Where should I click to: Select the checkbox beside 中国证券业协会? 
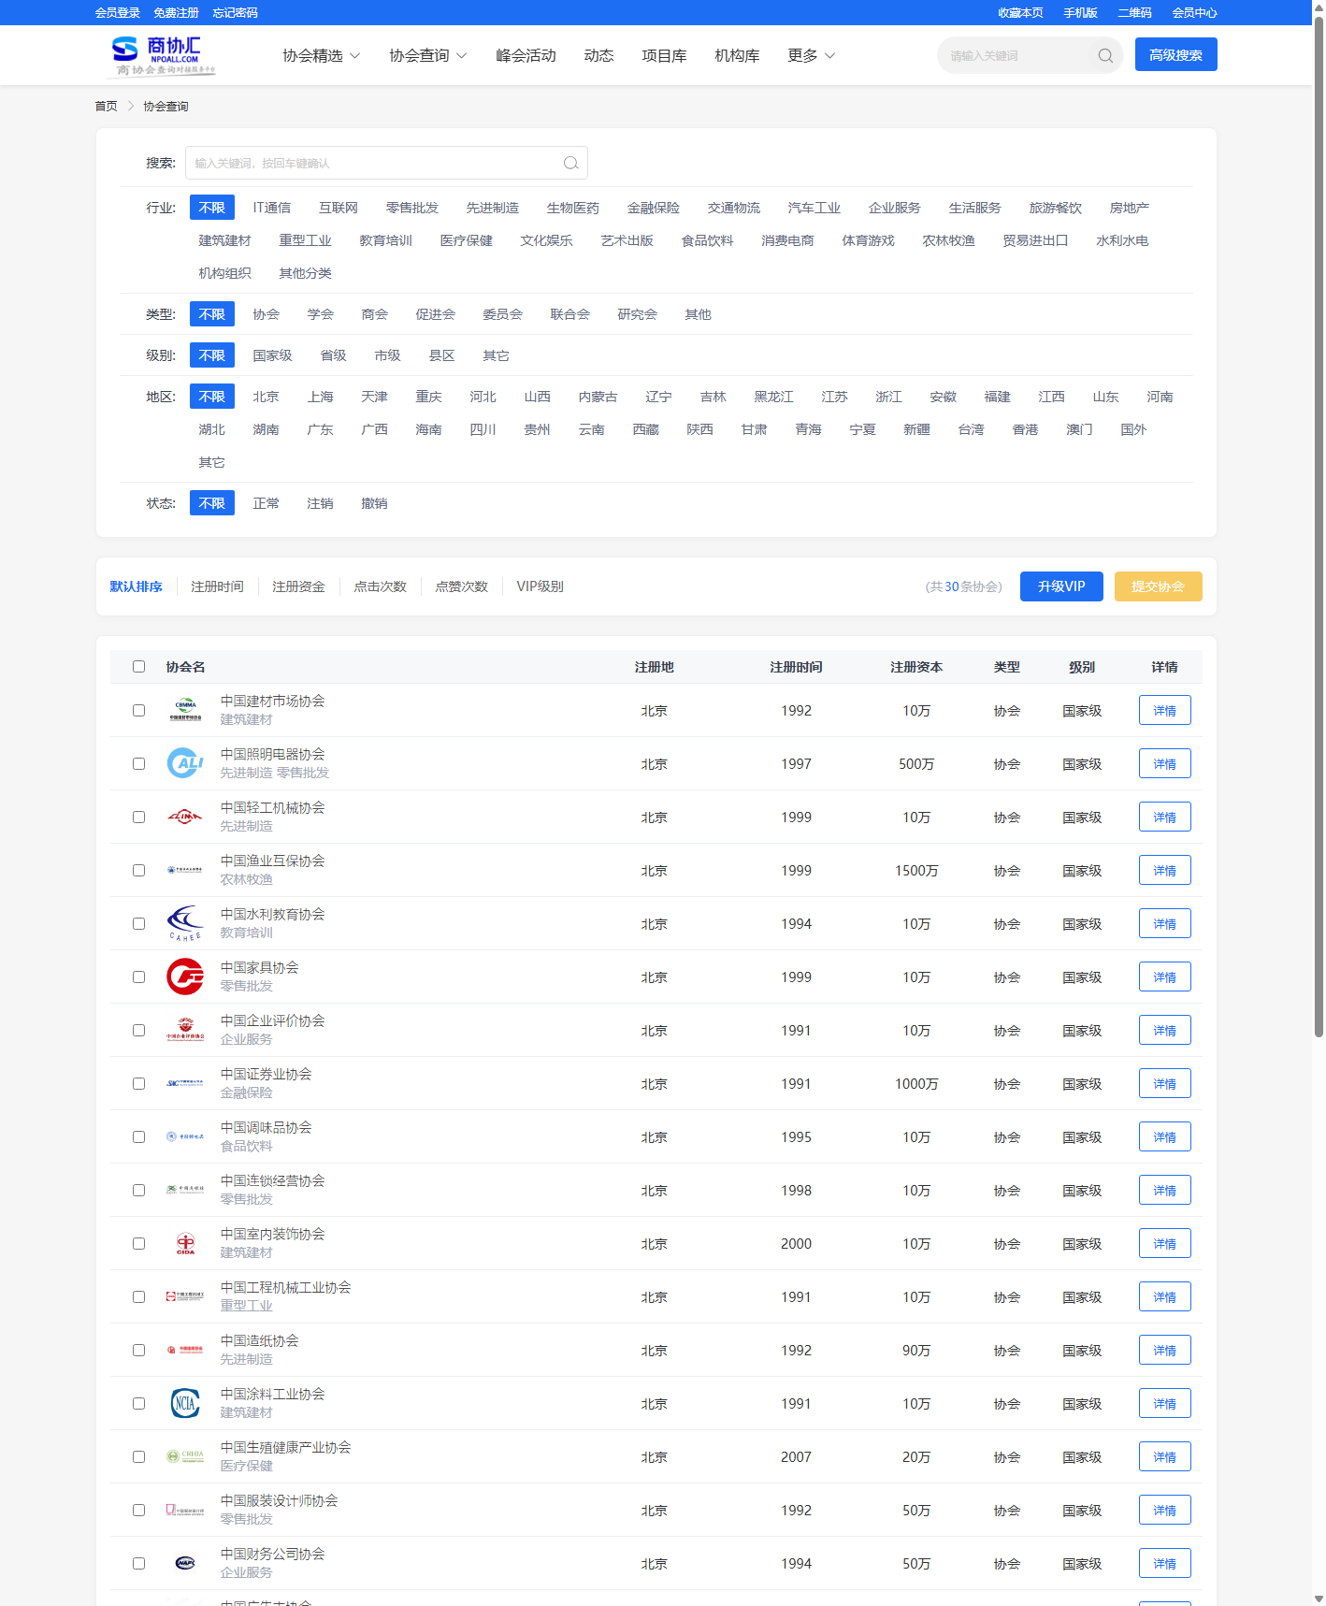point(139,1084)
